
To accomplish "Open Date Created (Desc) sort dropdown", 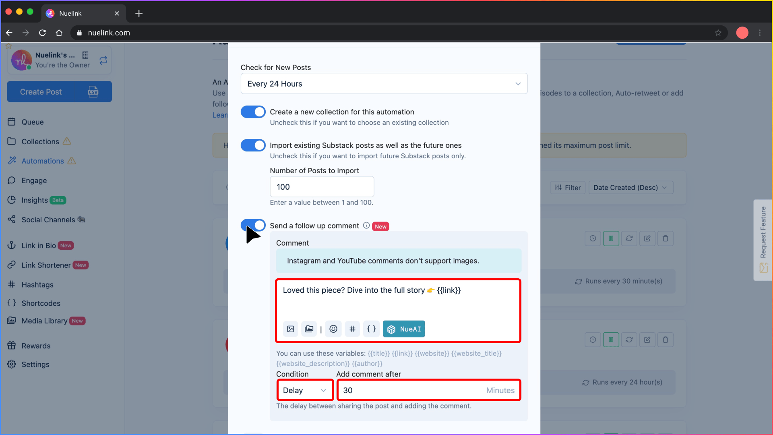I will (x=630, y=187).
